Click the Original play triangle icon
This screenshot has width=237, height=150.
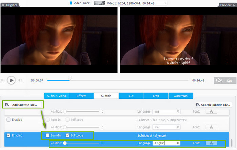[3, 5]
